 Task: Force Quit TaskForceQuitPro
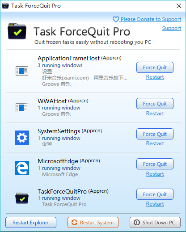[155, 194]
